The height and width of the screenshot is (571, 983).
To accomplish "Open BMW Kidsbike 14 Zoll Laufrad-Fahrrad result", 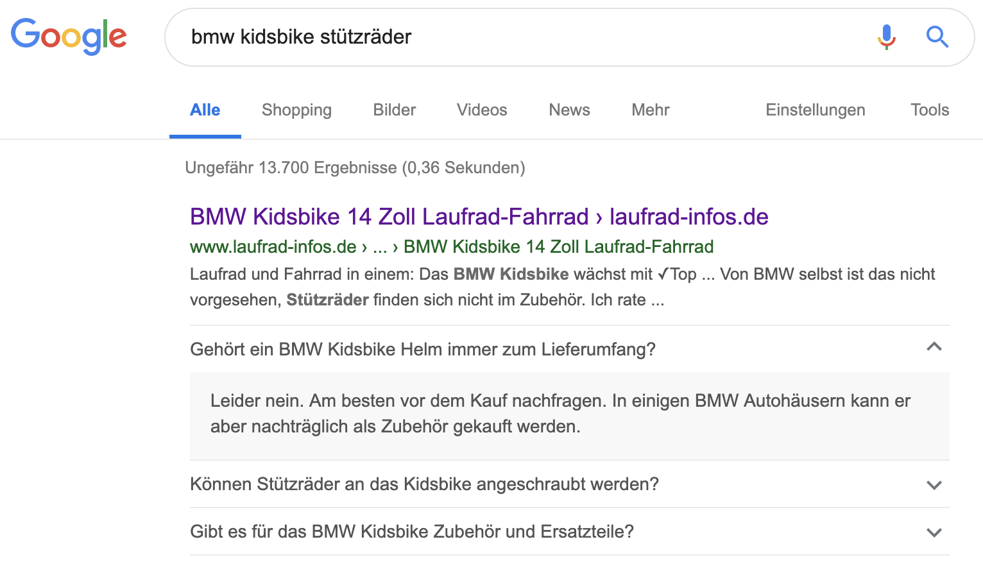I will (x=479, y=217).
